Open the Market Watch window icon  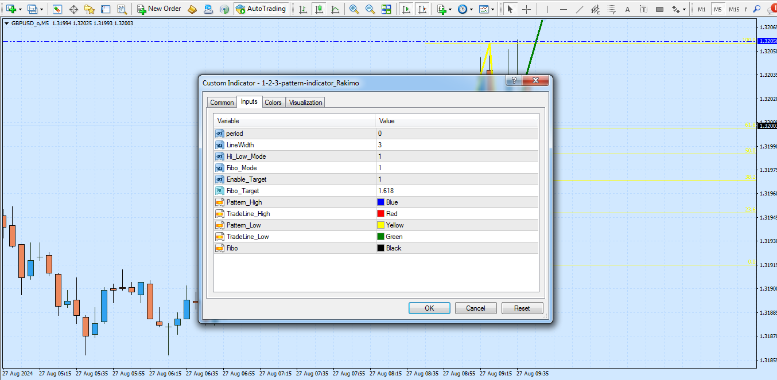pos(57,9)
